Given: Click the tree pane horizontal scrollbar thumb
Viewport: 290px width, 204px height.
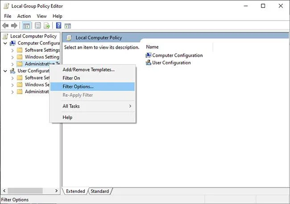Looking at the screenshot, I should [x=25, y=191].
